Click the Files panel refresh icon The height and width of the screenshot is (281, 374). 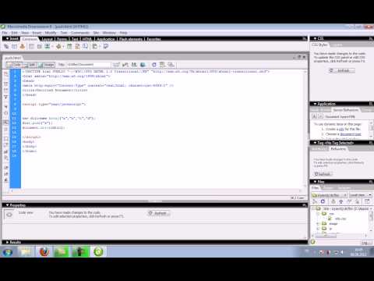[323, 201]
